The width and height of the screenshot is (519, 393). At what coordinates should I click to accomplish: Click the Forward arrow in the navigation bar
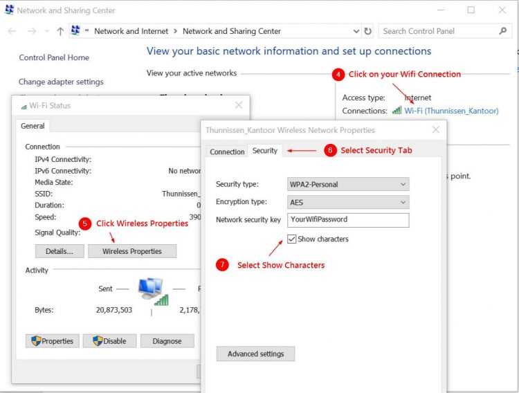[32, 31]
